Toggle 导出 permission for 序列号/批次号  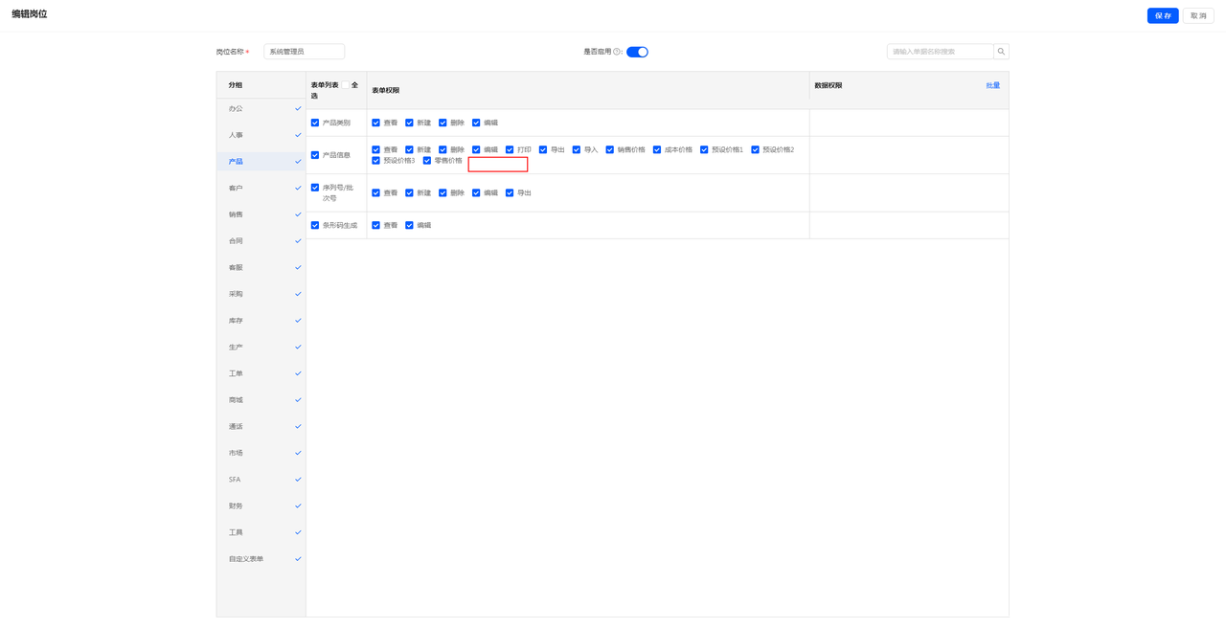click(x=510, y=192)
